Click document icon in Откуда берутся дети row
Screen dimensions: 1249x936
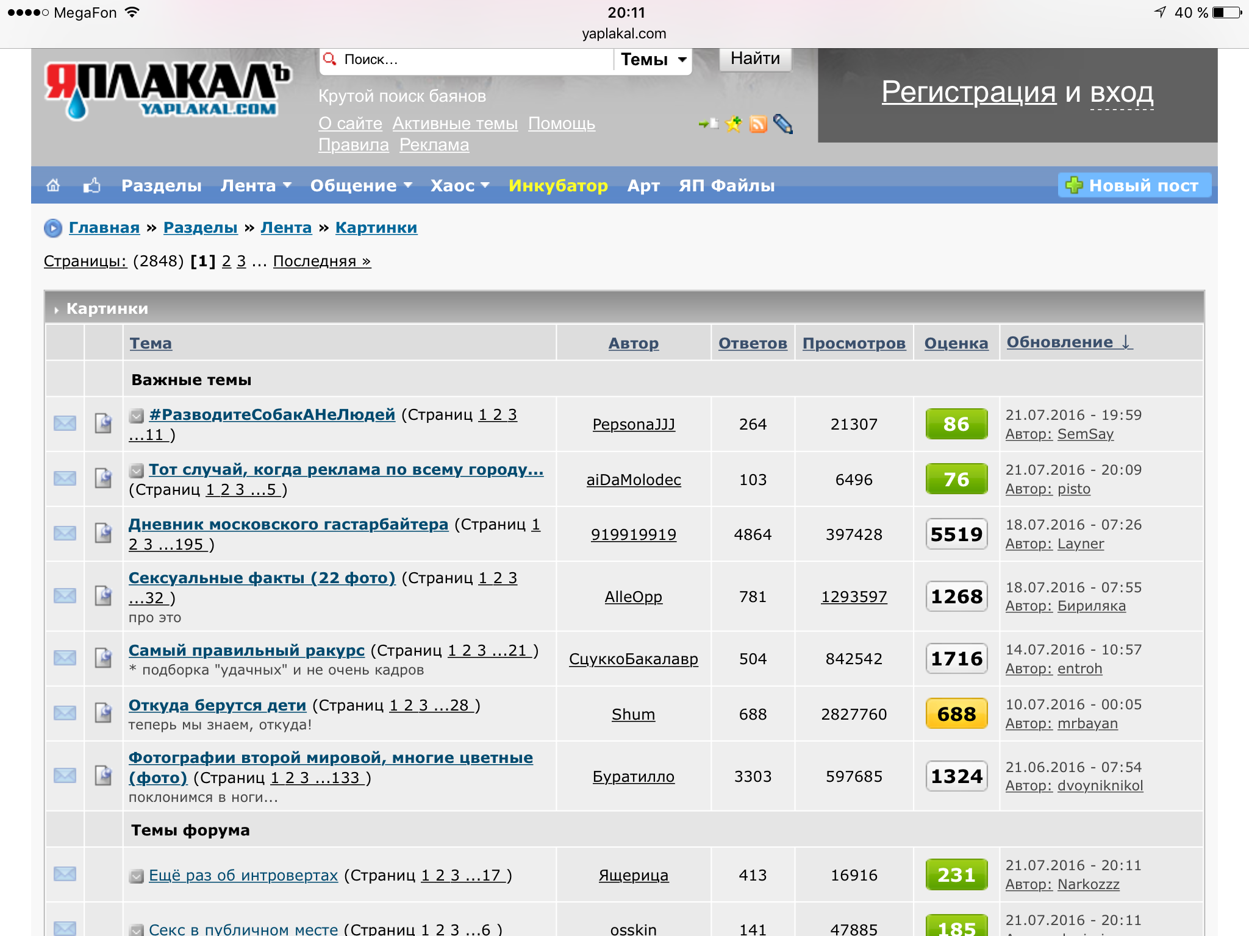point(103,712)
